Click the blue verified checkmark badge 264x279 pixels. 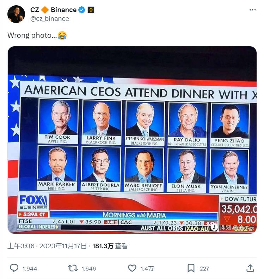[x=82, y=10]
